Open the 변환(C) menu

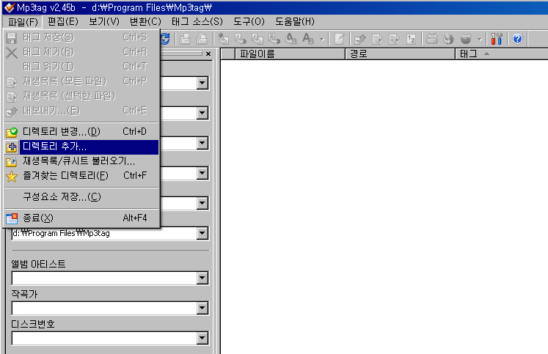[145, 22]
